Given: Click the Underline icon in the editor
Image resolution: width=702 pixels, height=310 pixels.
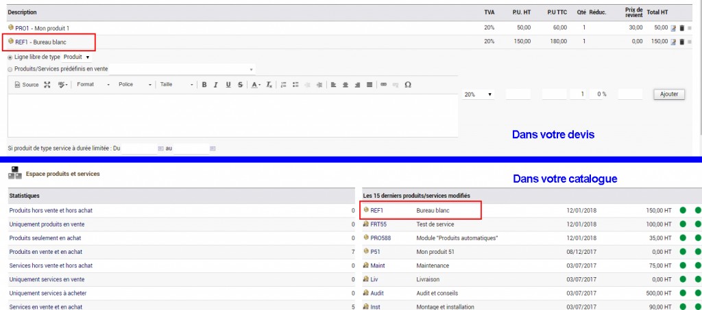Looking at the screenshot, I should 228,85.
